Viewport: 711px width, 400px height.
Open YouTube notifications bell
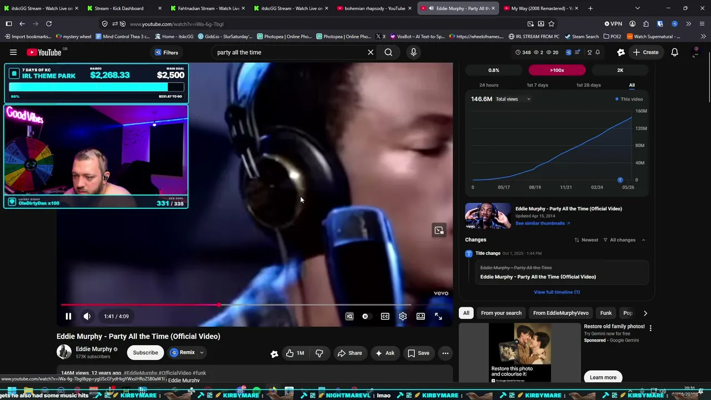[x=674, y=52]
